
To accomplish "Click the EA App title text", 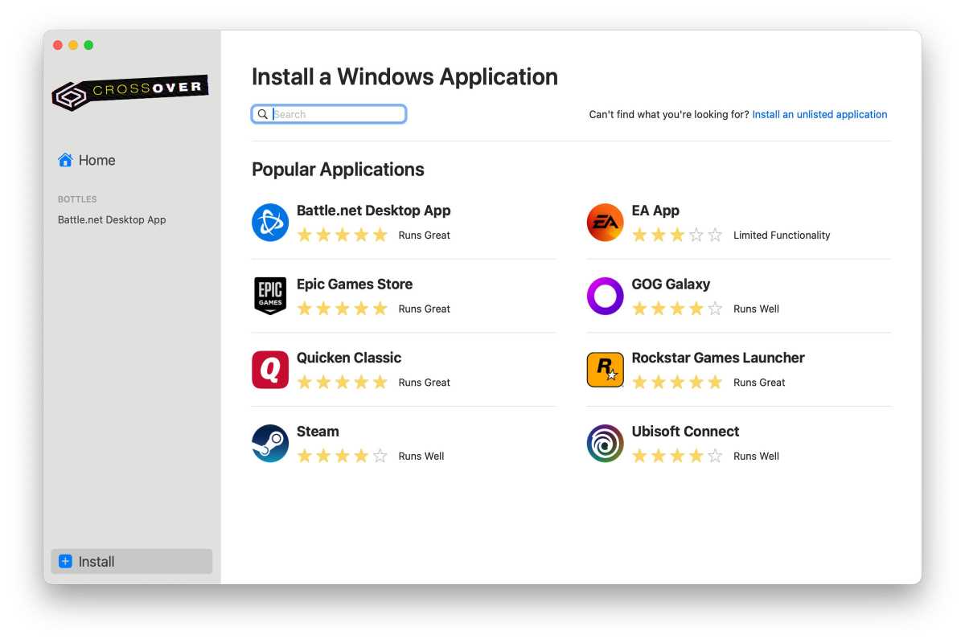I will 655,211.
